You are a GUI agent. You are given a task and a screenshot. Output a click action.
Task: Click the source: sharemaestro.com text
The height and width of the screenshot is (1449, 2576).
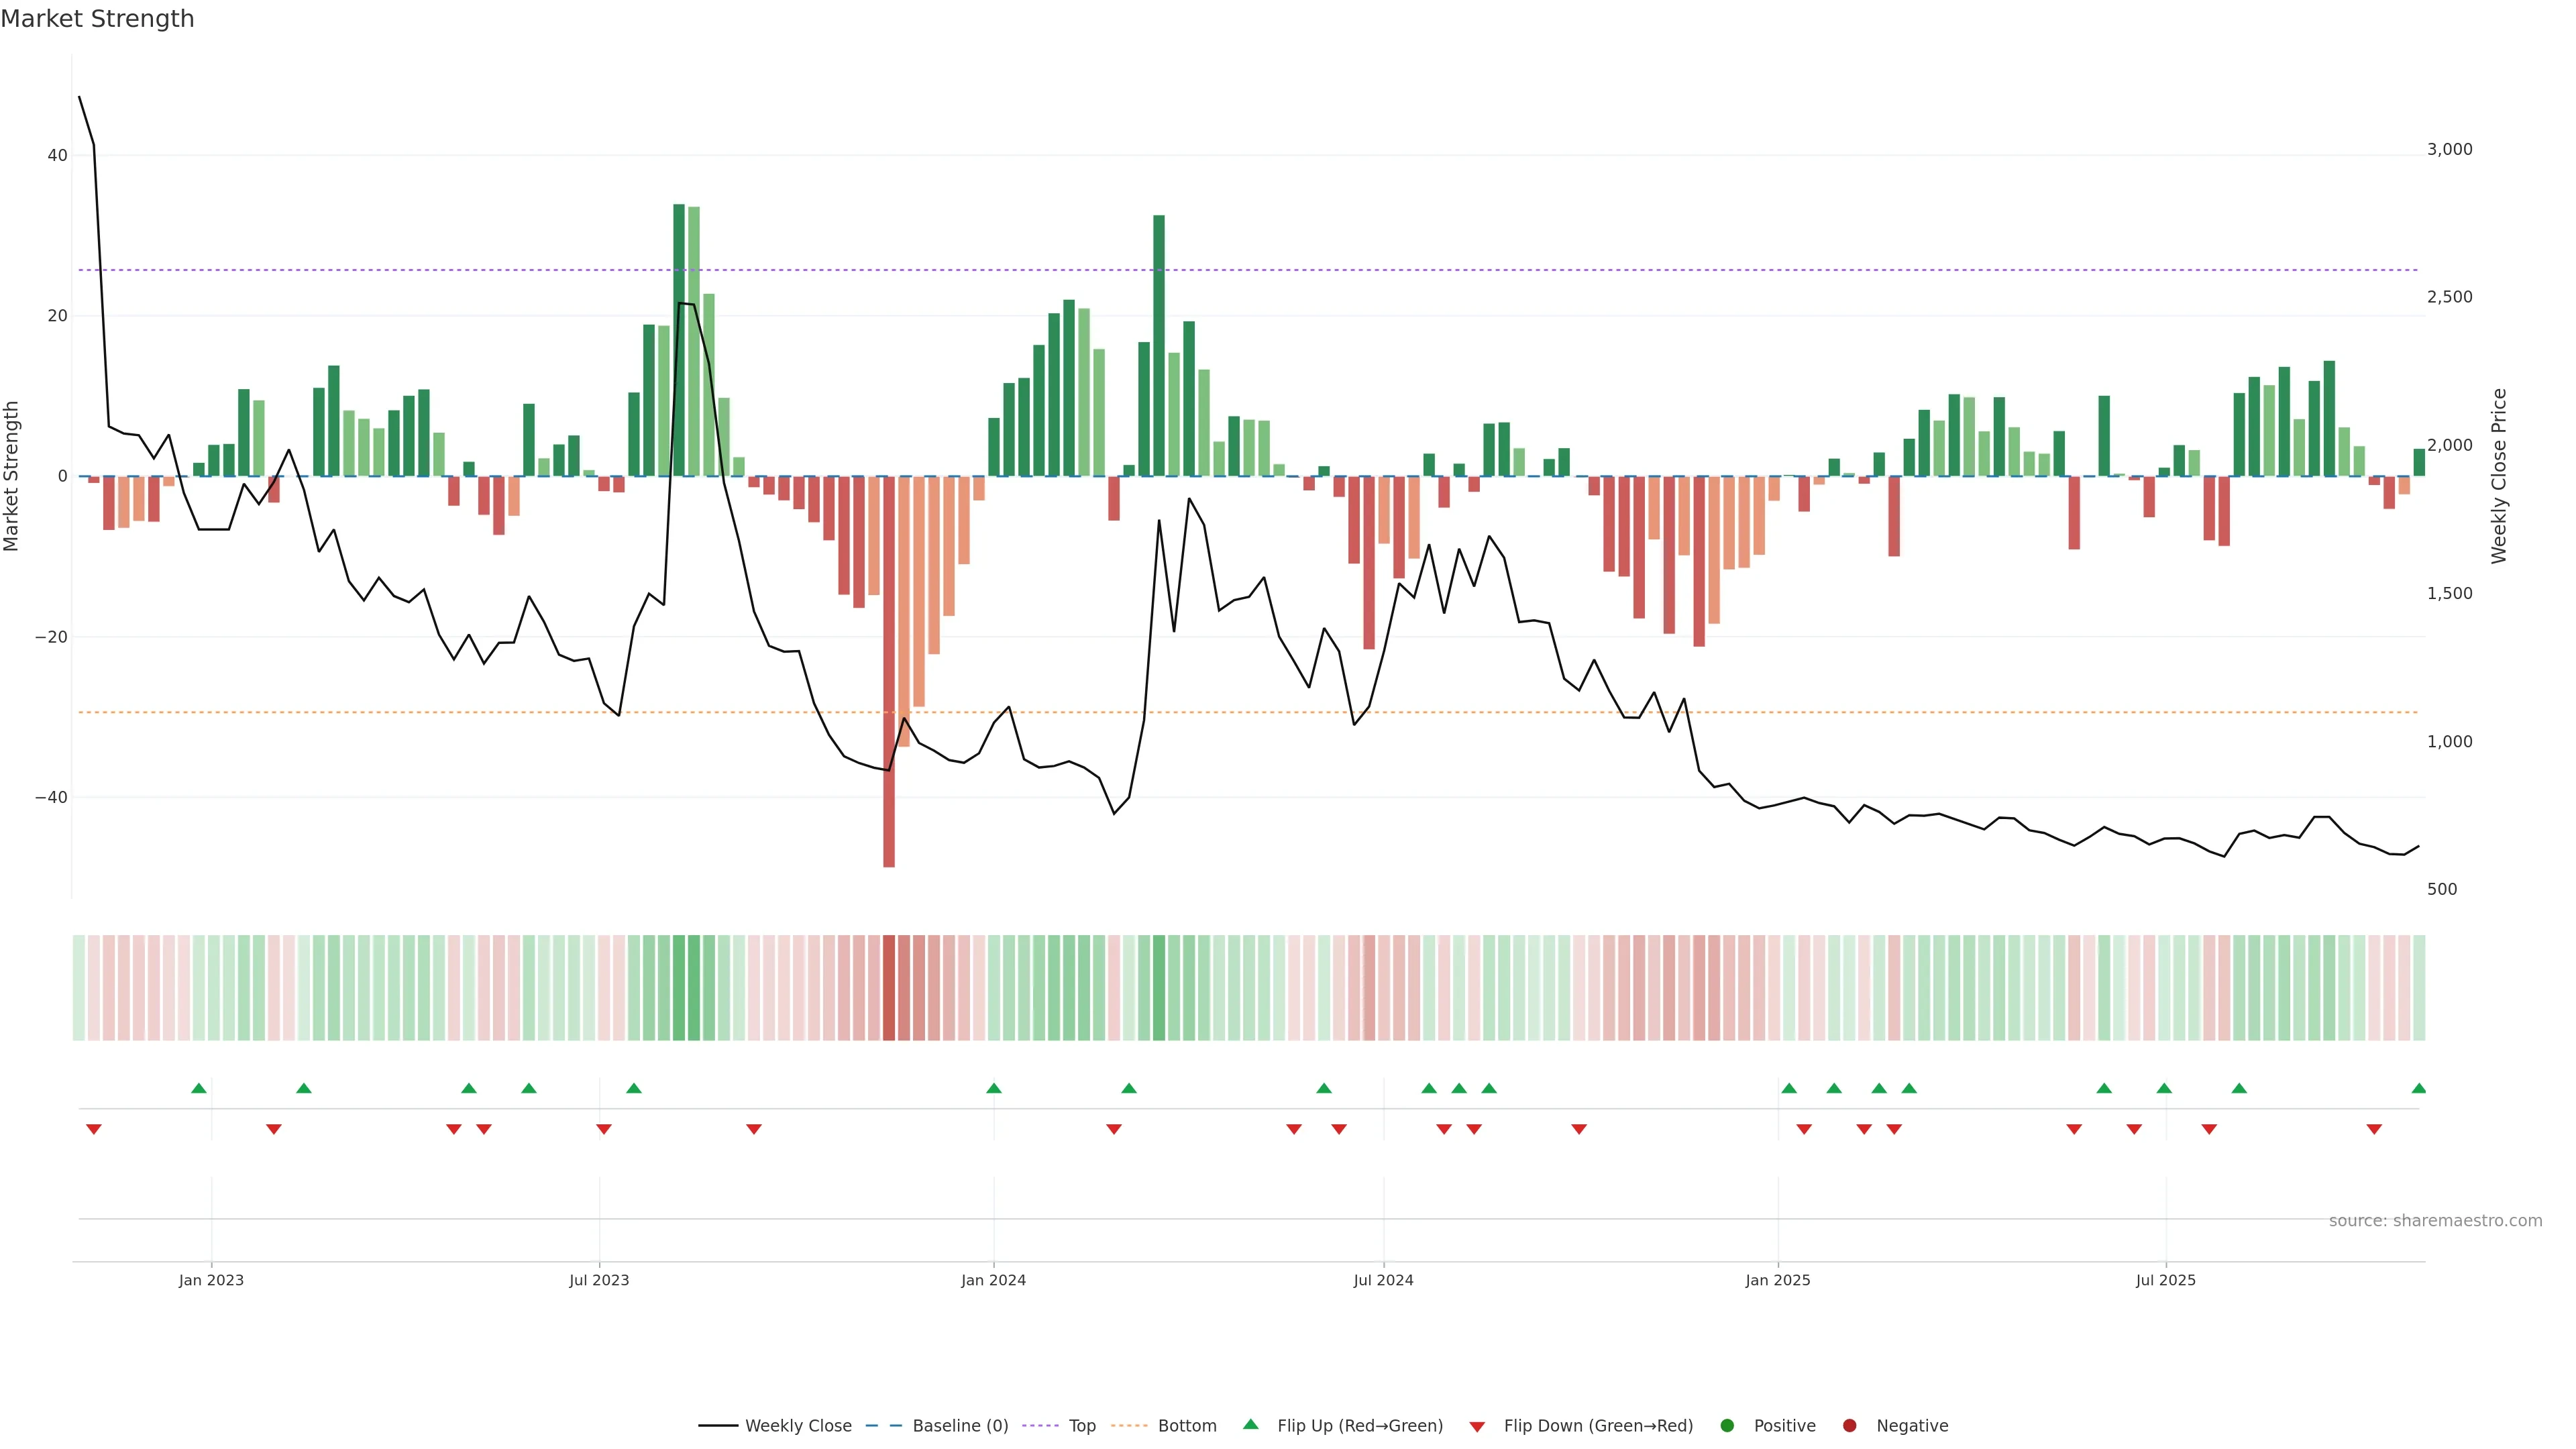[x=2435, y=1221]
